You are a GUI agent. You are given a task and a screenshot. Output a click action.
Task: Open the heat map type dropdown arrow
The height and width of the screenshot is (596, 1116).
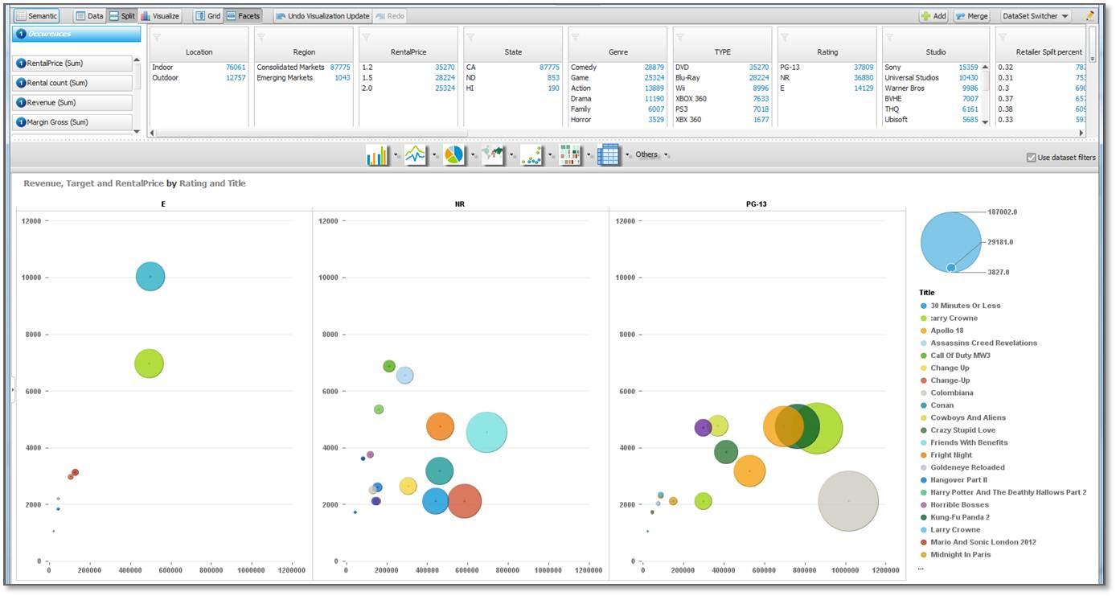[589, 155]
